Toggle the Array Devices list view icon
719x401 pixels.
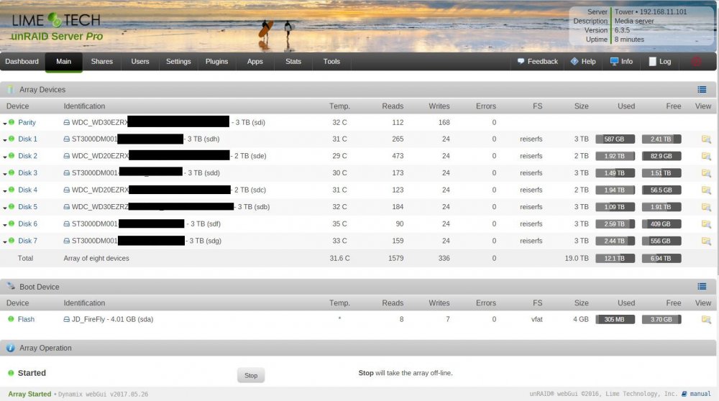(702, 90)
